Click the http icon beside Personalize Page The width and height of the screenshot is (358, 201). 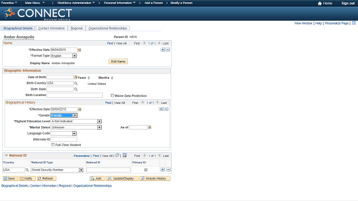(354, 23)
